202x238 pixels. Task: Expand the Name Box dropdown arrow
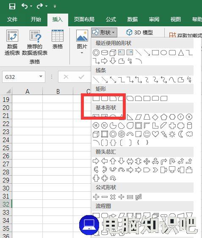click(41, 76)
